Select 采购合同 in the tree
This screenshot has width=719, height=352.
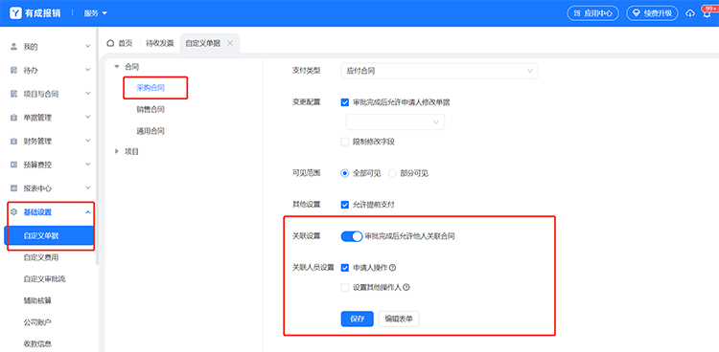click(x=151, y=88)
